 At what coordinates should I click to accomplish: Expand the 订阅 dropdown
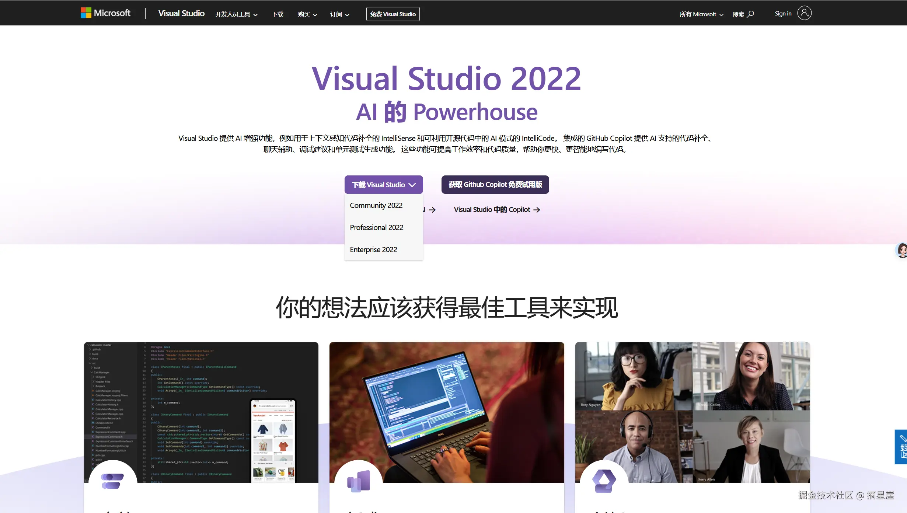pos(339,14)
